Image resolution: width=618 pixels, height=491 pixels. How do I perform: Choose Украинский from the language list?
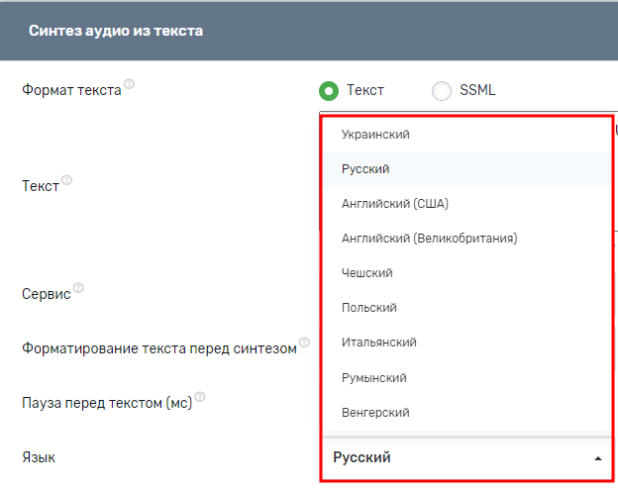click(x=375, y=134)
